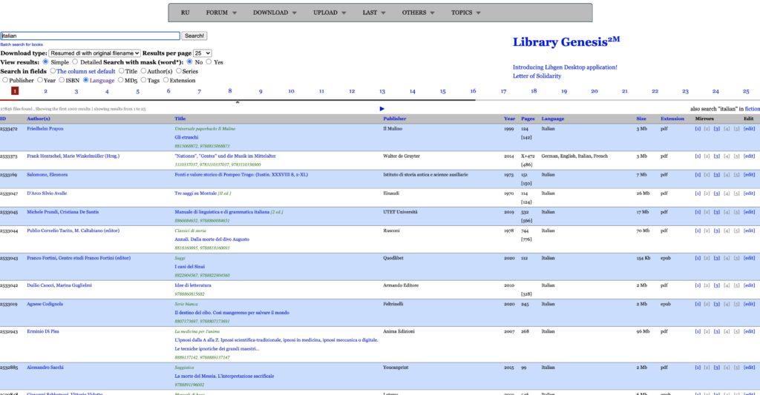760x395 pixels.
Task: Open the Results per page dropdown
Action: 202,53
